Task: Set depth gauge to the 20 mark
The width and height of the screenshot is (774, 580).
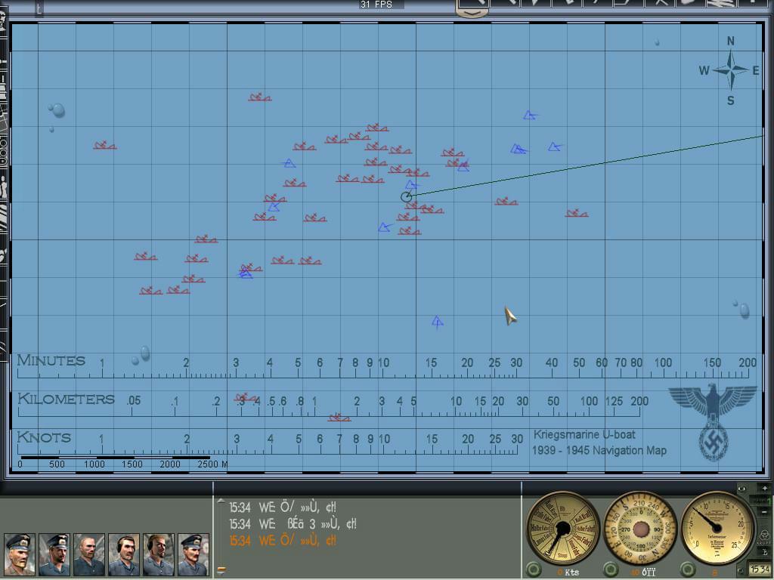Action: [739, 524]
